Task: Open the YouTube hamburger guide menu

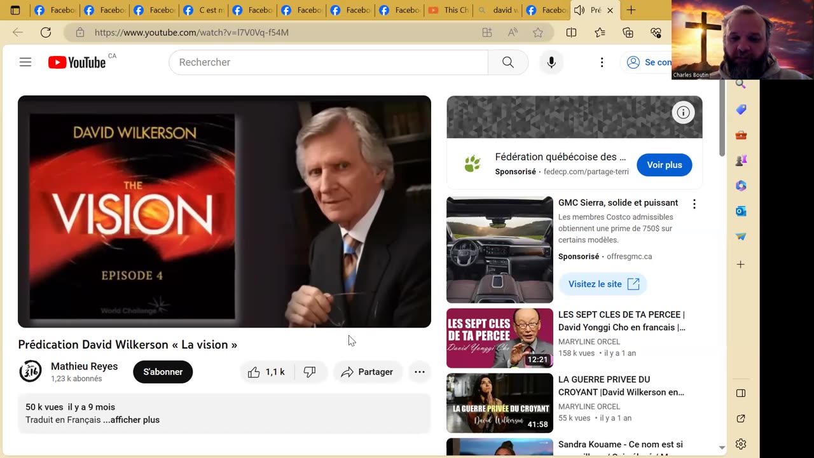Action: [25, 62]
